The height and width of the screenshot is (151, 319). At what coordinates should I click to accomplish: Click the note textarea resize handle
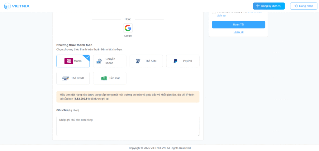(198, 135)
